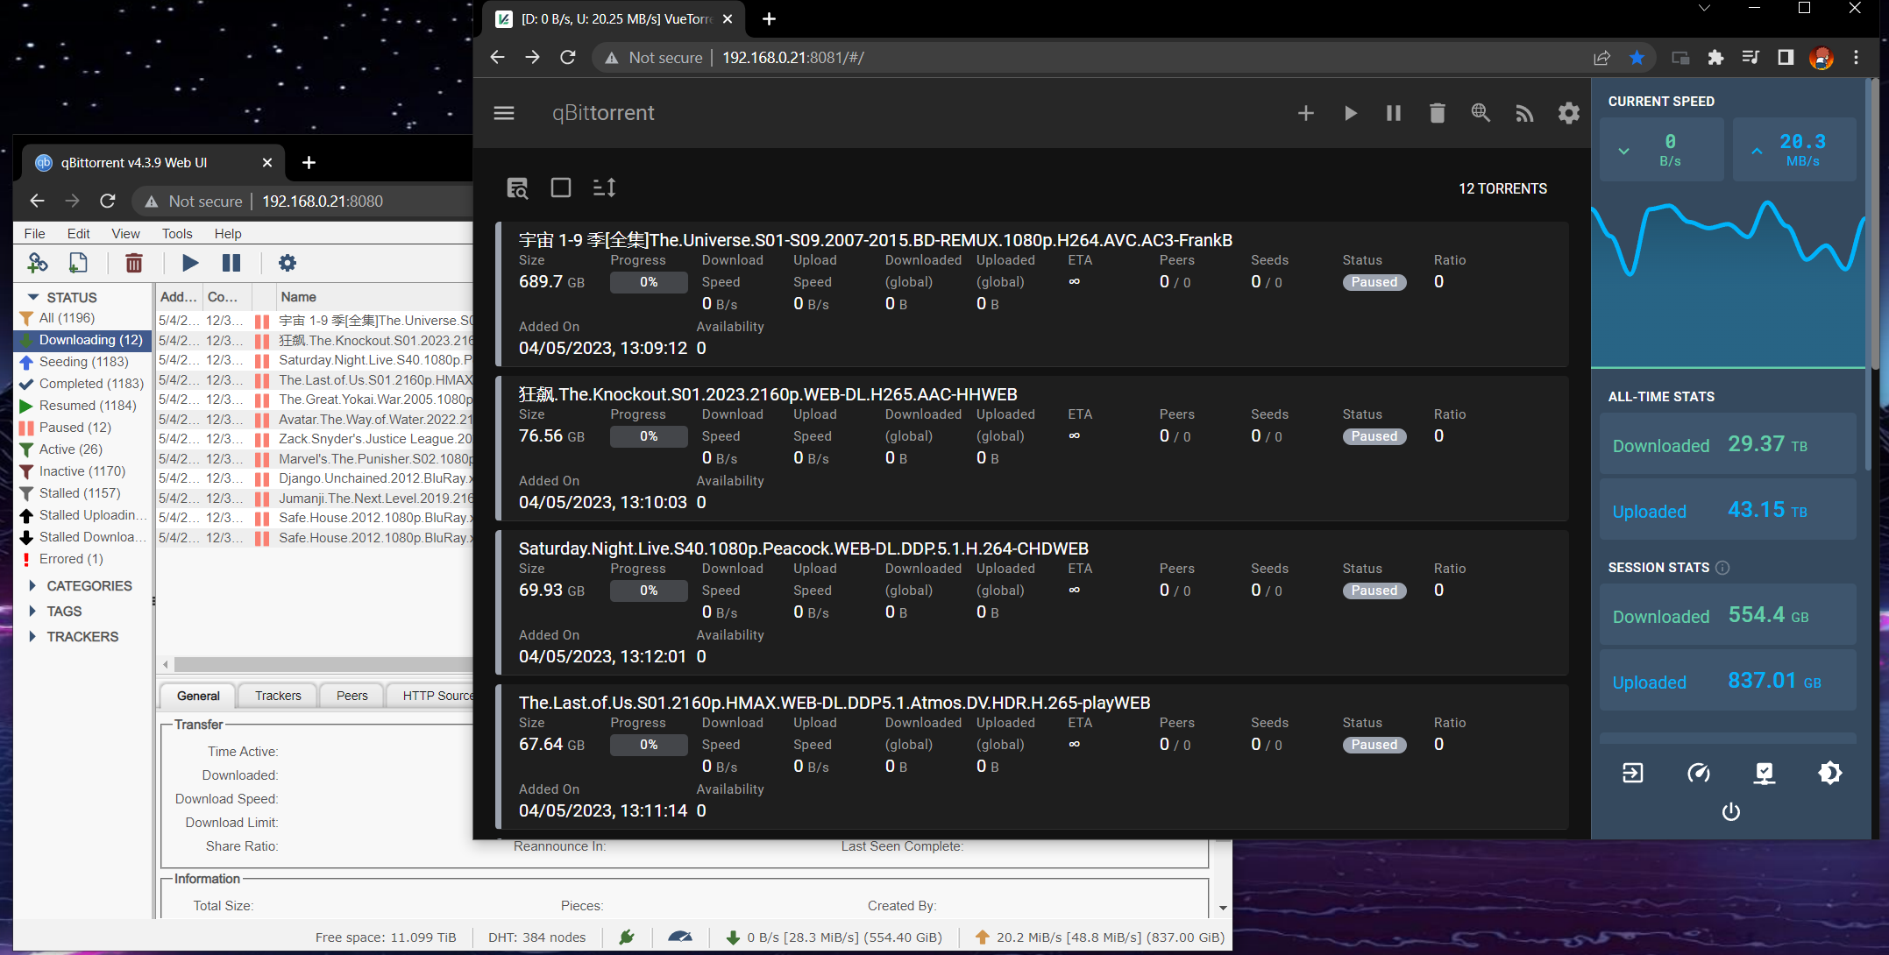Click the session stats info icon

[1722, 568]
